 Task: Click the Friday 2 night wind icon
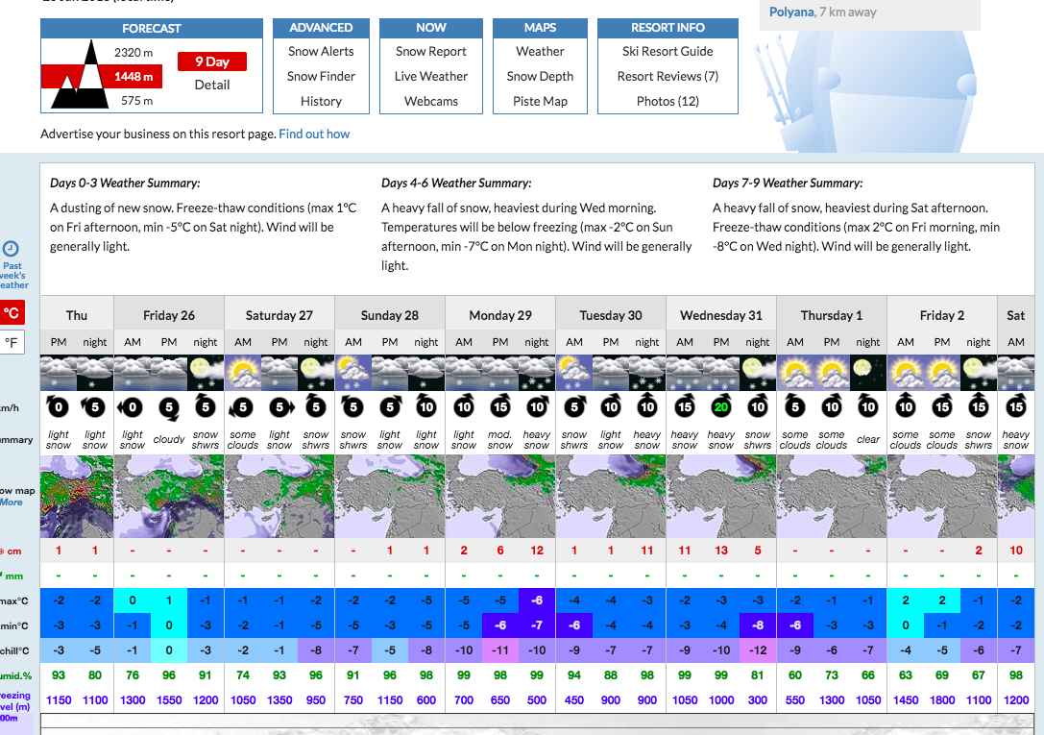coord(979,406)
